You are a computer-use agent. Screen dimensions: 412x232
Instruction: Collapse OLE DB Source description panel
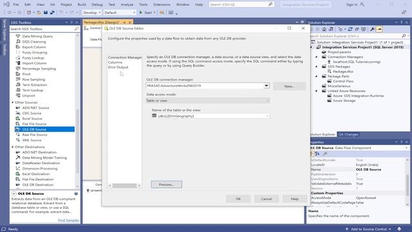click(14, 193)
